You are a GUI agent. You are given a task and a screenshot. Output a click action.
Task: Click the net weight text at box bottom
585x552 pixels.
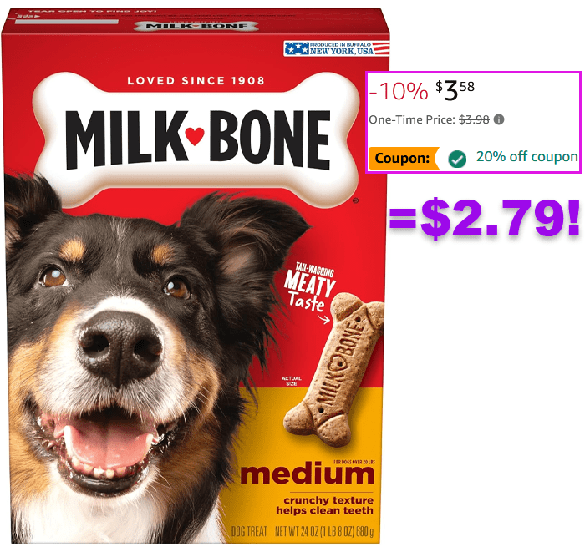point(324,531)
